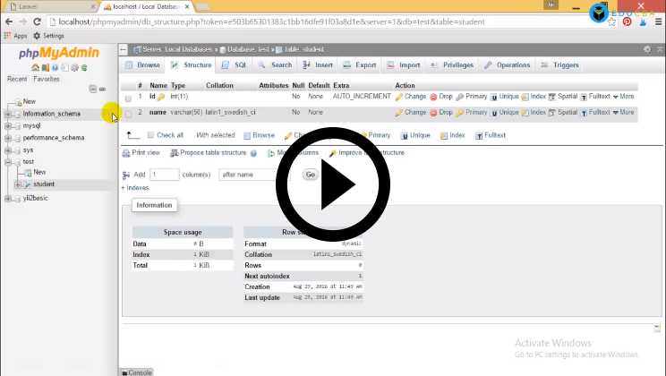
Task: Click the number of columns input field
Action: tap(165, 175)
